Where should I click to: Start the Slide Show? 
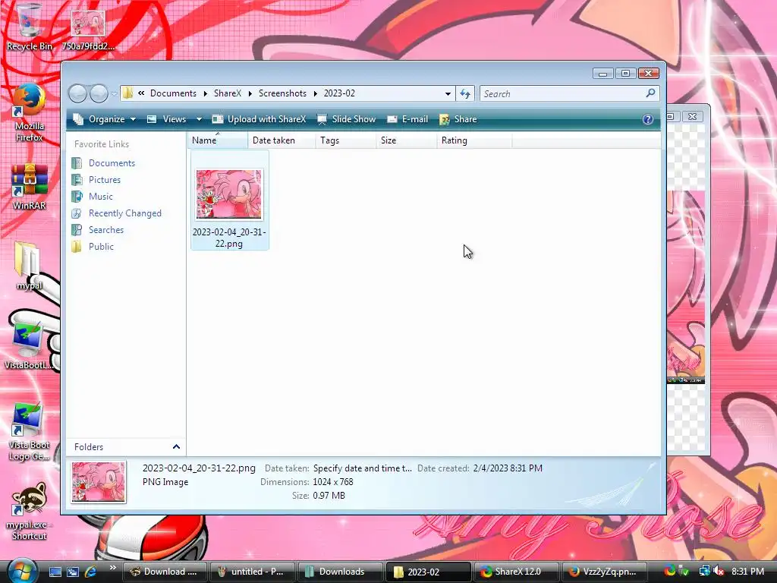coord(346,119)
